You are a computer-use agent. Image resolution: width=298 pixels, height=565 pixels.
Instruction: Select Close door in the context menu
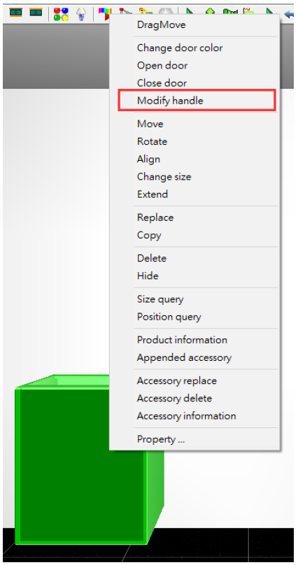coord(162,83)
